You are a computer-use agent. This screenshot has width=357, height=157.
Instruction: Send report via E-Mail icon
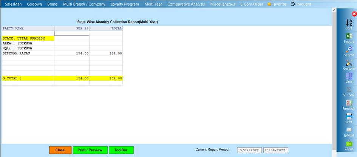[349, 130]
